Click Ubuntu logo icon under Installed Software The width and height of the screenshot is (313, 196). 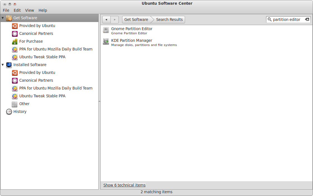pyautogui.click(x=15, y=73)
